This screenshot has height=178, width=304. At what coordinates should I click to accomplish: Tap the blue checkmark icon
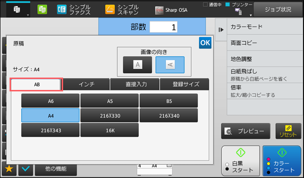pos(26,169)
